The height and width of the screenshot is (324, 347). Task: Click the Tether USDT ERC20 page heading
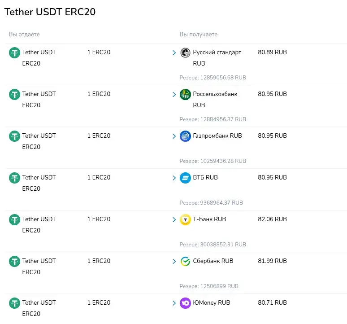pyautogui.click(x=50, y=12)
